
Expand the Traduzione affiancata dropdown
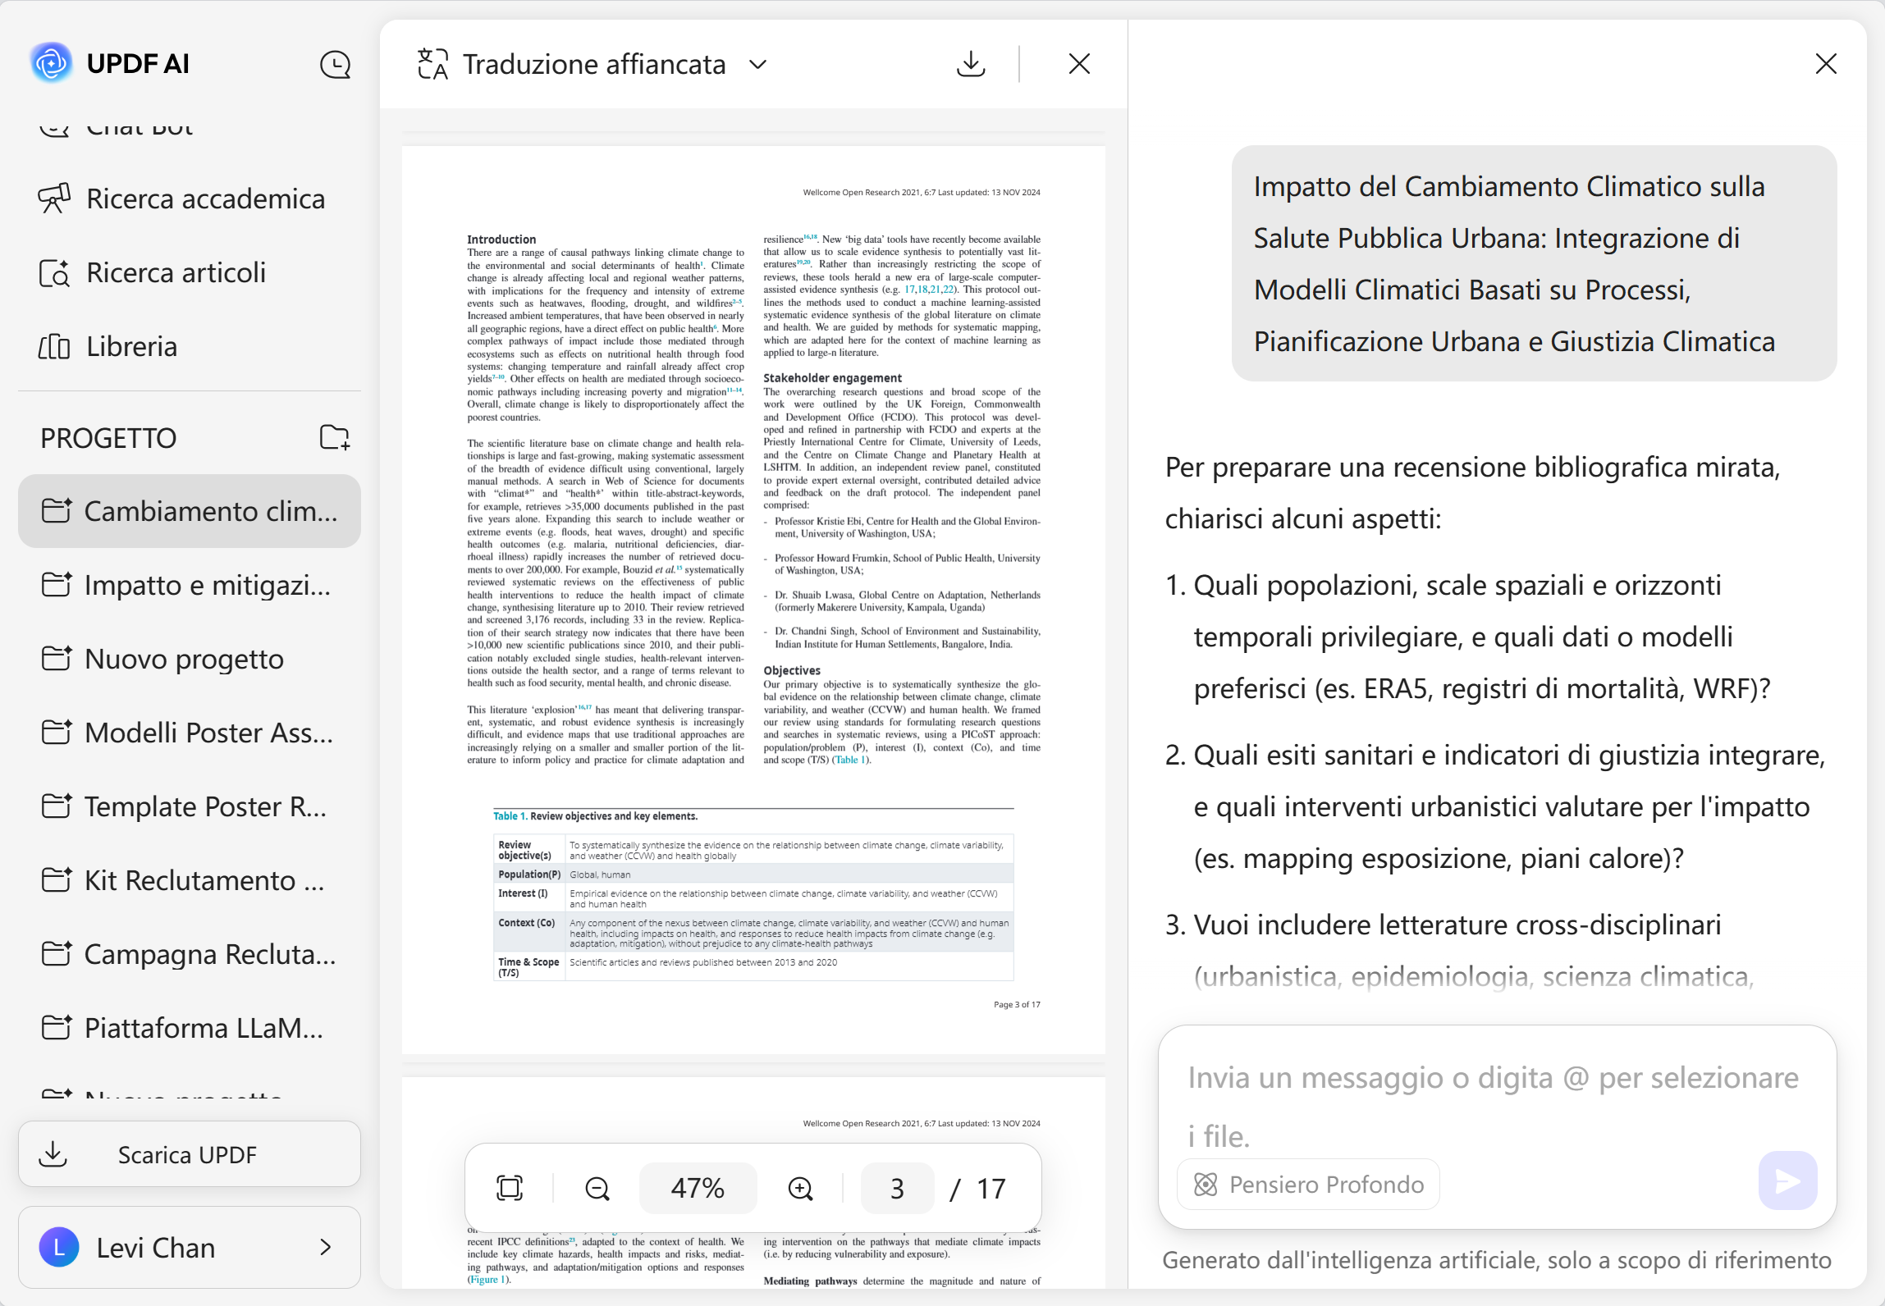(x=758, y=64)
